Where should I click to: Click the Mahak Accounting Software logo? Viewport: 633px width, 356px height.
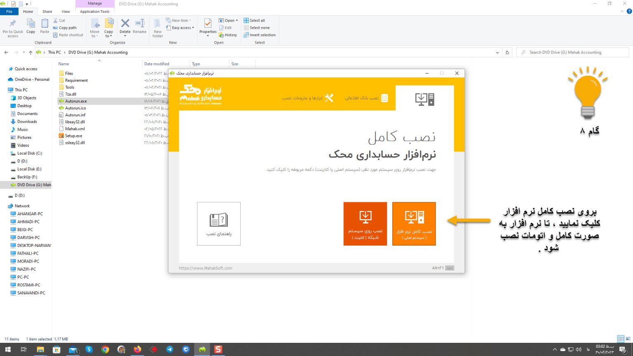pyautogui.click(x=201, y=95)
